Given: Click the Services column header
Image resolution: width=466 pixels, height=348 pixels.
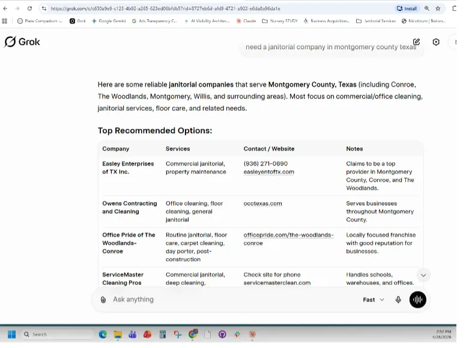Looking at the screenshot, I should pos(178,149).
